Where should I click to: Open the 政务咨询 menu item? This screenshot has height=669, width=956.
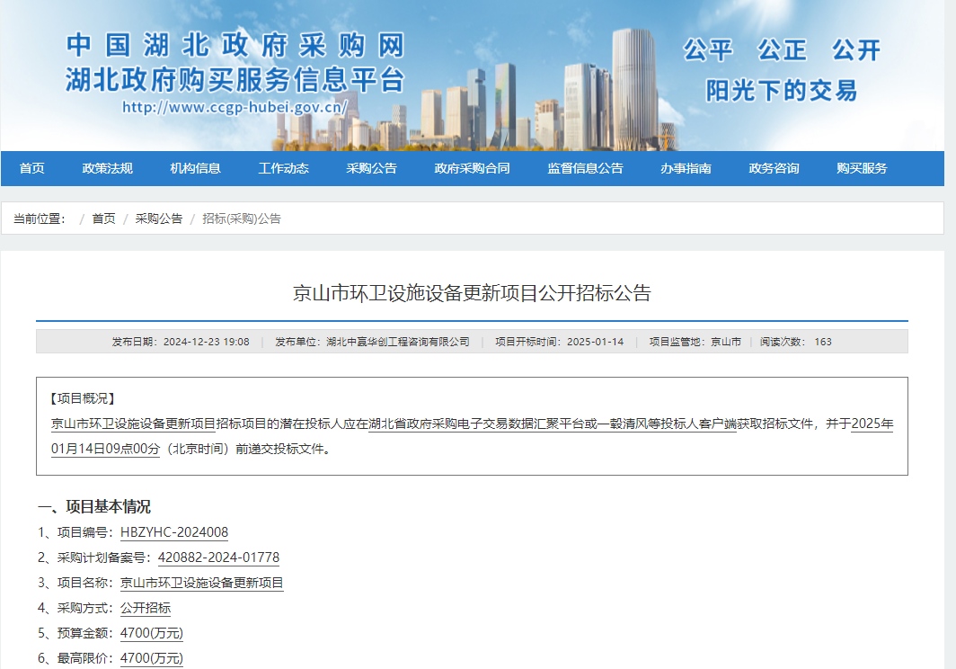(774, 168)
